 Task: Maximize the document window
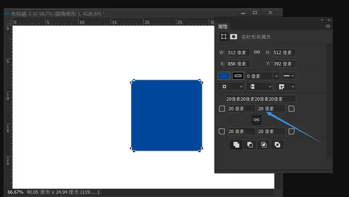255,13
